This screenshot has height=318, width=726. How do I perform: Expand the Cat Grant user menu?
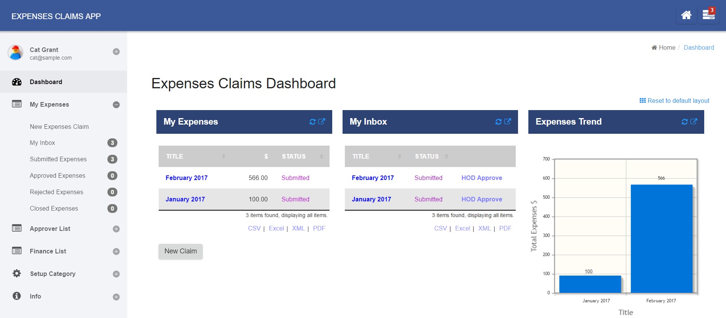[116, 52]
